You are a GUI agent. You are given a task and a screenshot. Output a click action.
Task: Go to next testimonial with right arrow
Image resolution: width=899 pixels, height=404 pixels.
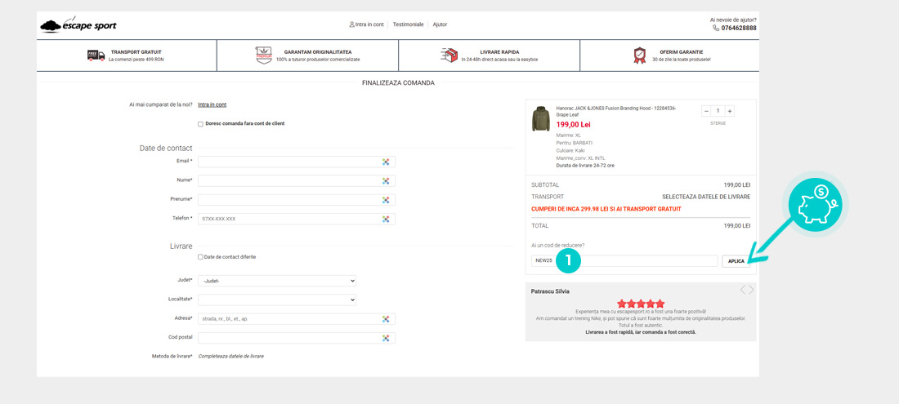coord(752,290)
